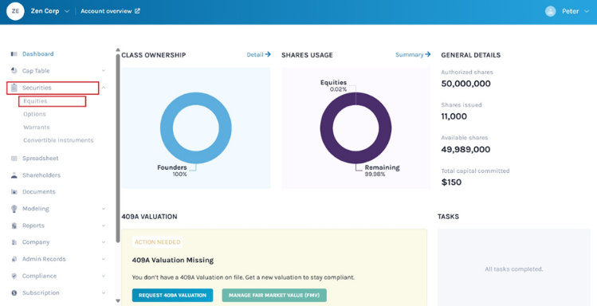Expand the Zen Corp company dropdown
597x306 pixels.
click(67, 11)
